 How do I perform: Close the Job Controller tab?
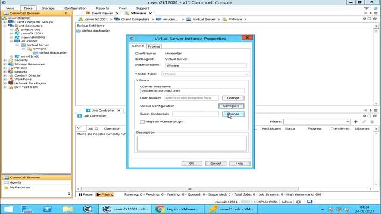119,111
